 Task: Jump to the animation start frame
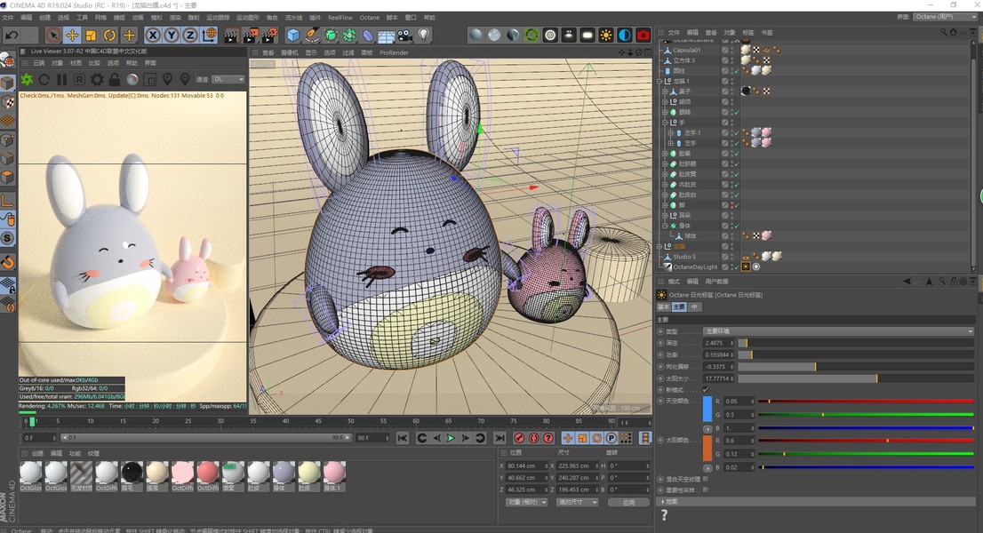[403, 439]
